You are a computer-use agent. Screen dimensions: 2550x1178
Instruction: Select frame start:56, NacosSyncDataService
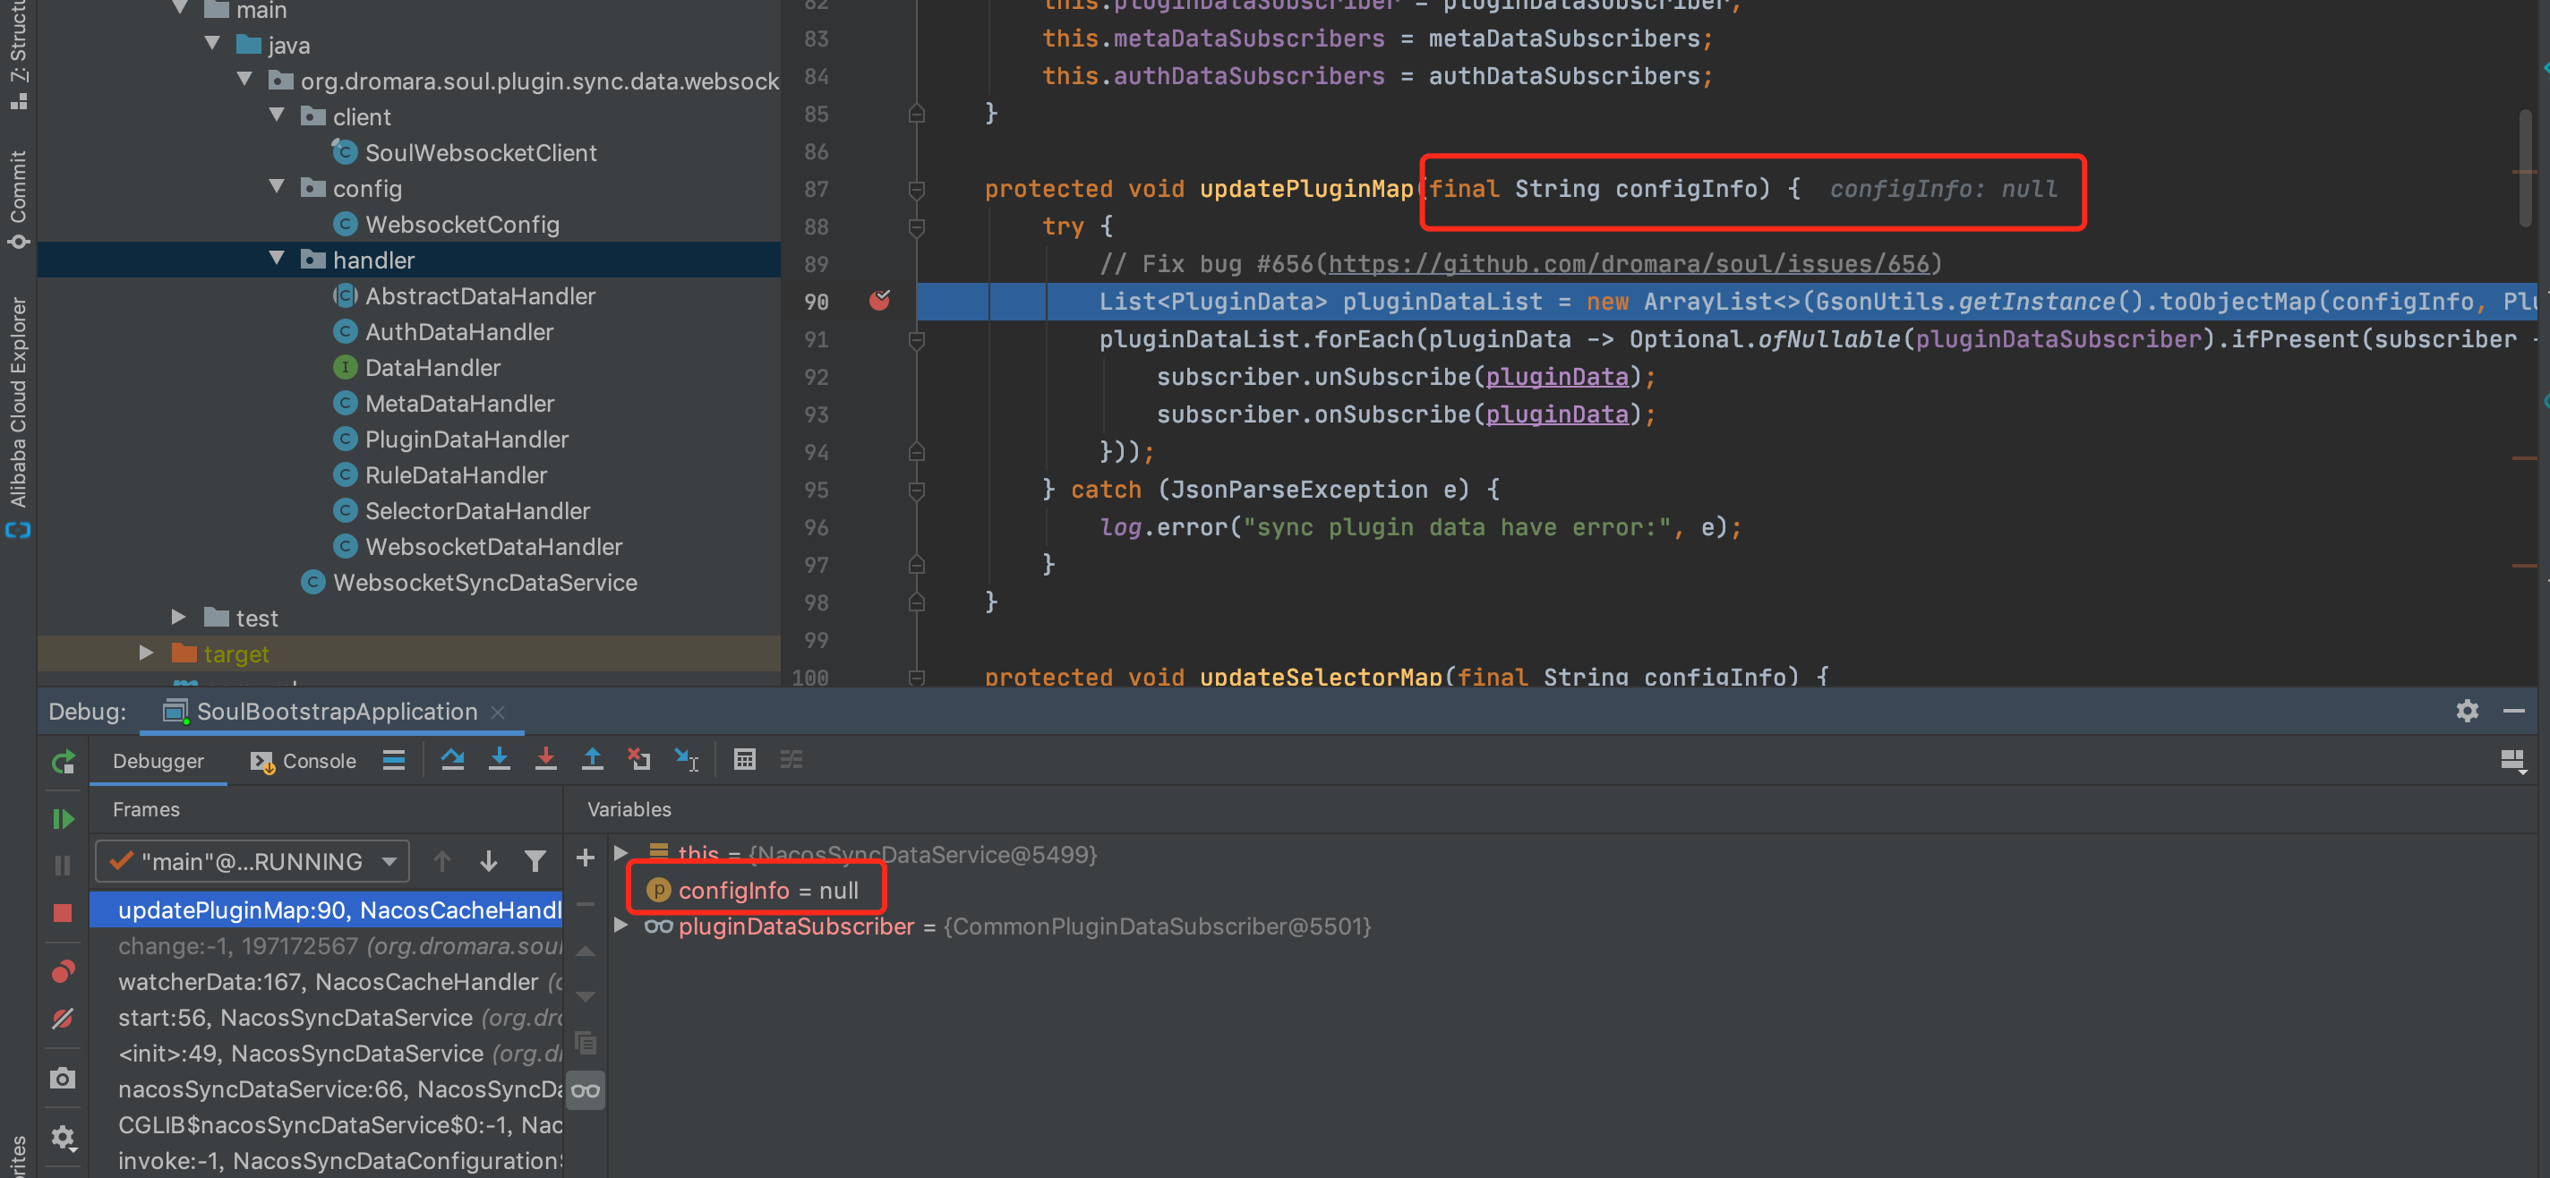click(327, 1017)
